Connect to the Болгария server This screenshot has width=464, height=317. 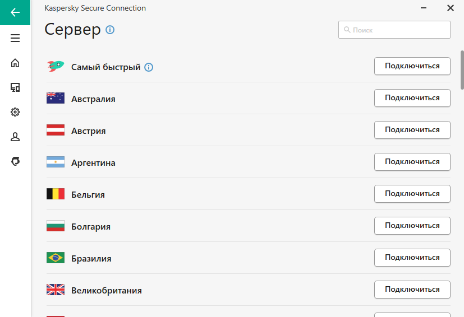click(x=412, y=225)
